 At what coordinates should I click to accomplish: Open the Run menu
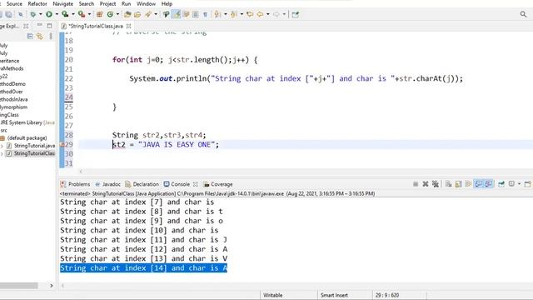tap(126, 3)
